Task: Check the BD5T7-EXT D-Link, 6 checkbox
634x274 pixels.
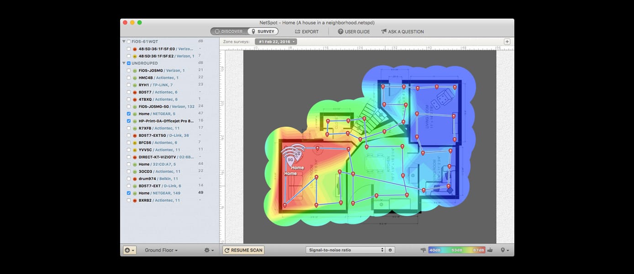Action: click(129, 186)
